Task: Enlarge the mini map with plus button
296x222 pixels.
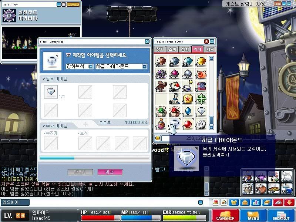Action: [64, 4]
